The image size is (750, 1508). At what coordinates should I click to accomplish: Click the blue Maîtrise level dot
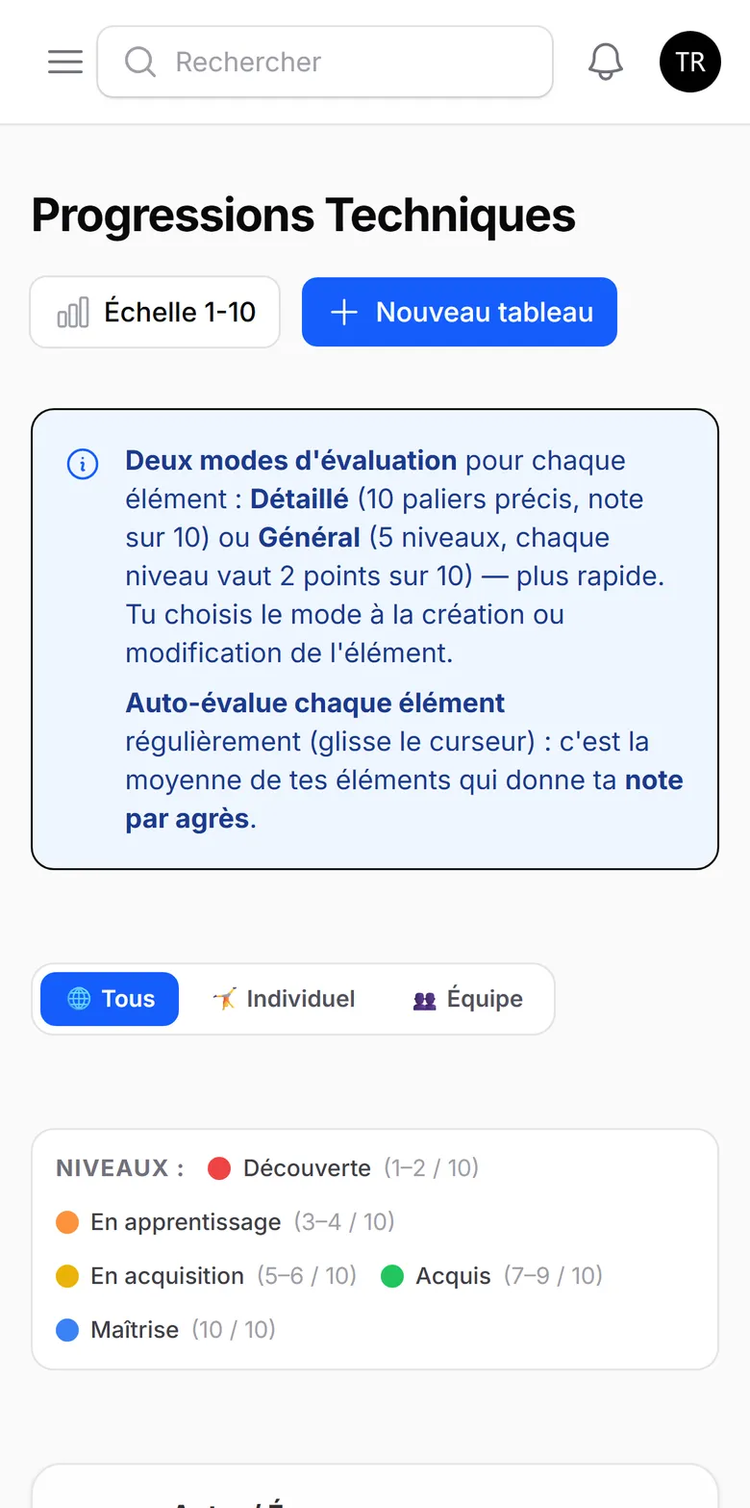point(67,1330)
